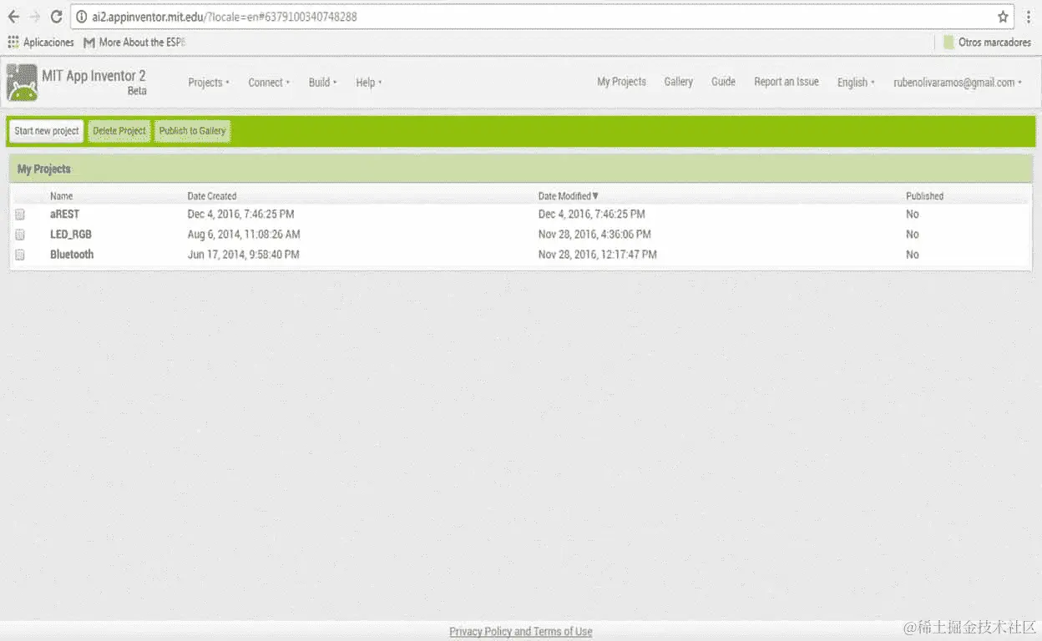
Task: Open the Aplicaciones apps grid shortcut
Action: click(41, 42)
